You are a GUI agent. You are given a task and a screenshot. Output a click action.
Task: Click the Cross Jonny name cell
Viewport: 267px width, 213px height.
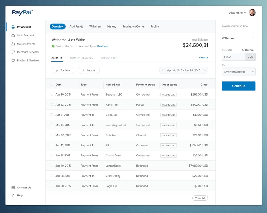[x=113, y=176]
